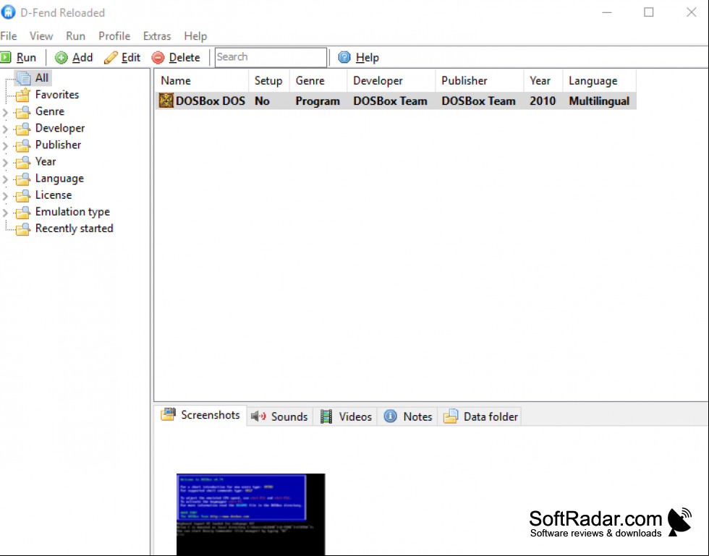The height and width of the screenshot is (556, 709).
Task: Sort list by Language column header
Action: pyautogui.click(x=599, y=80)
